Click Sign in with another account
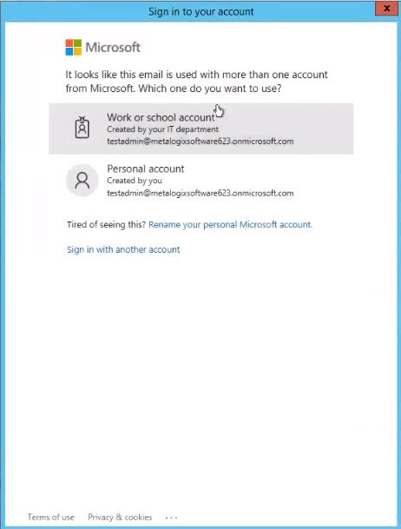 pyautogui.click(x=123, y=249)
